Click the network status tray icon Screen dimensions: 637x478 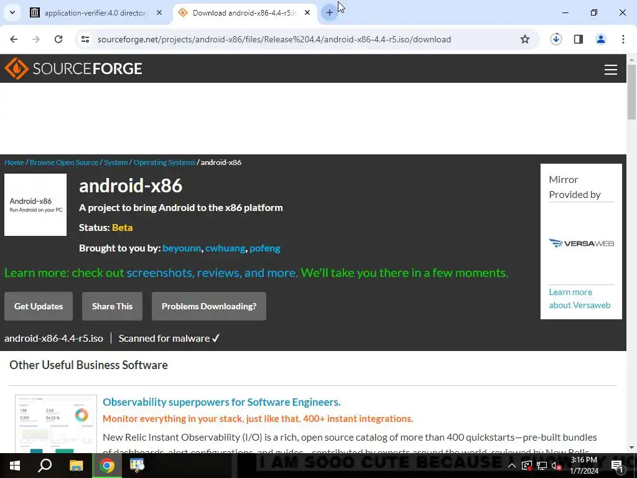[x=542, y=466]
